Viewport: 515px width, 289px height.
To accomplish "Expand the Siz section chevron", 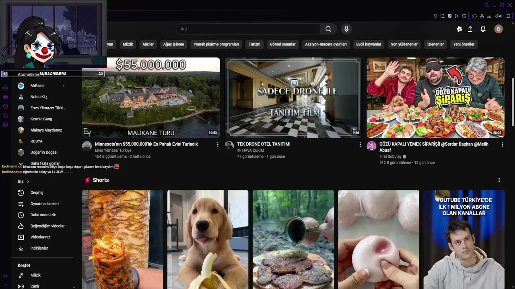I will coord(28,182).
